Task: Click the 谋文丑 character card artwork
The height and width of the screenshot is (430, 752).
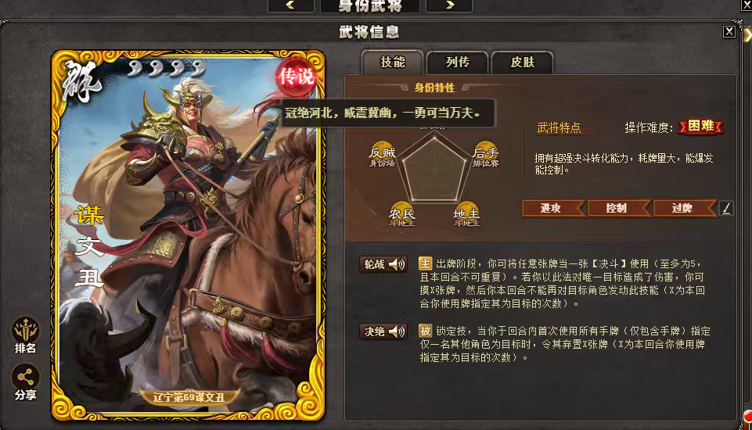Action: 188,235
